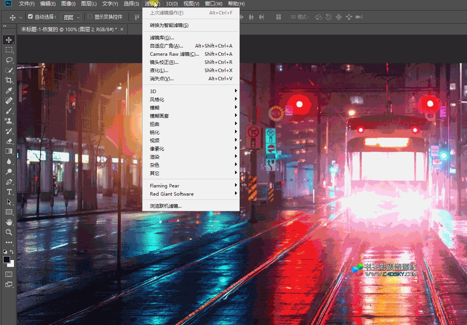Select the Zoom tool
Screen dimensions: 467x325
(x=9, y=232)
